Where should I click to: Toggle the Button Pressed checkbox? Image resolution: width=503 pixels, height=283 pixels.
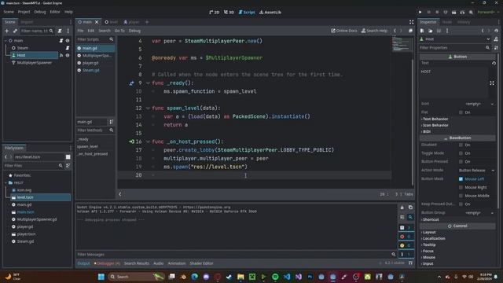click(461, 162)
